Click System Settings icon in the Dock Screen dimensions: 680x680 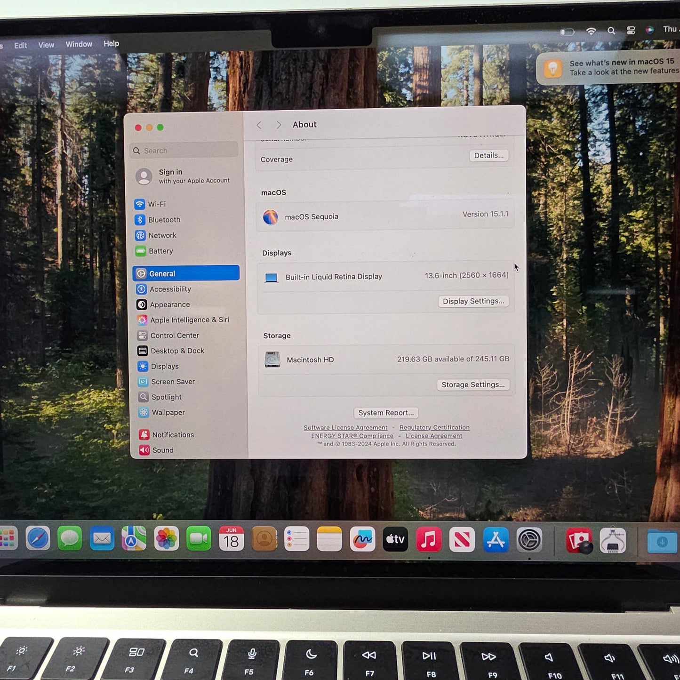point(529,540)
